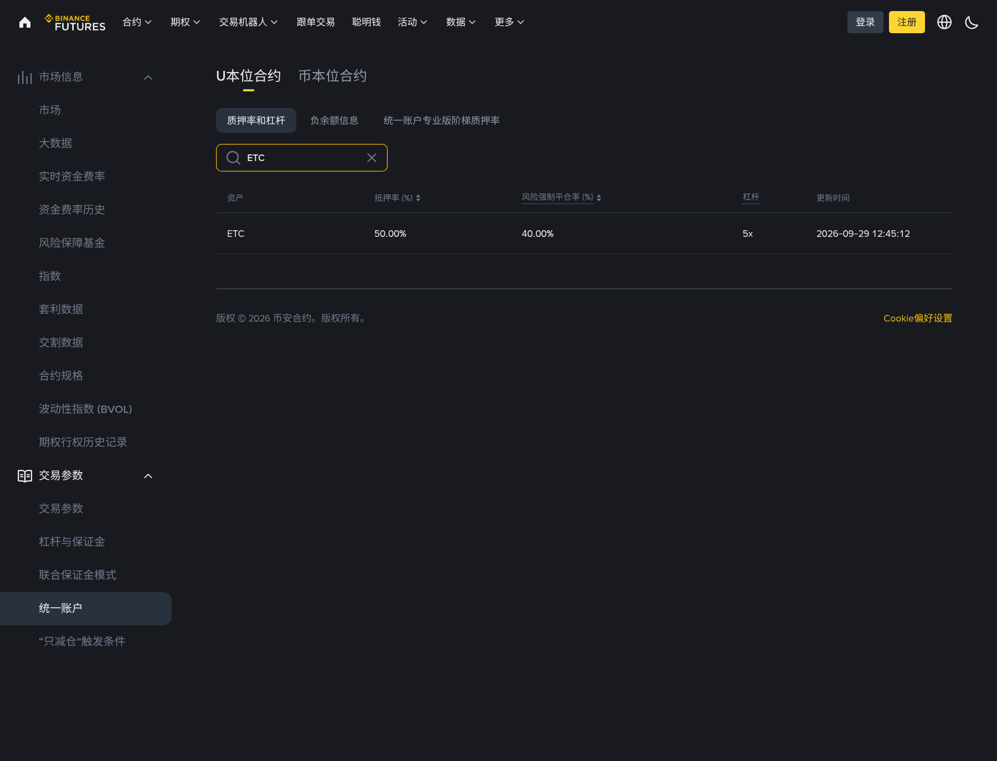Open the 期权 dropdown menu
This screenshot has height=761, width=997.
point(185,22)
